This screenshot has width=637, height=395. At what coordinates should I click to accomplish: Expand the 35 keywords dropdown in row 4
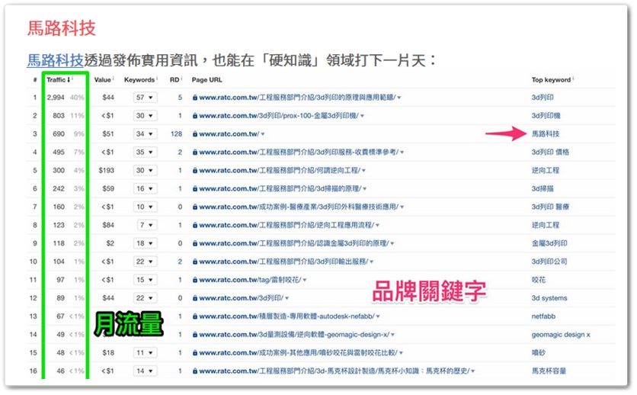(145, 153)
